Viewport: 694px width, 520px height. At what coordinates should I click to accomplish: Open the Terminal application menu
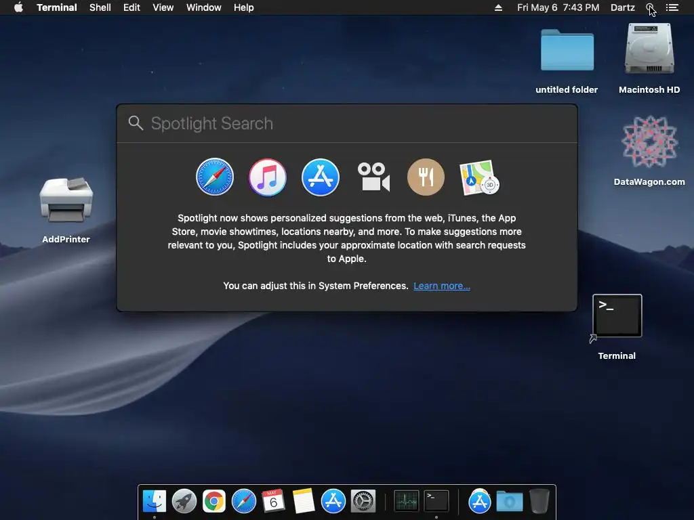[x=57, y=7]
